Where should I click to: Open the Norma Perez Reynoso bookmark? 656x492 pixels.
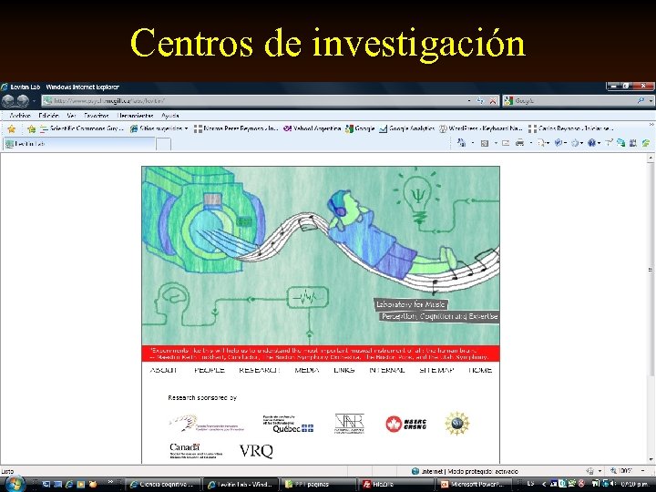[236, 128]
